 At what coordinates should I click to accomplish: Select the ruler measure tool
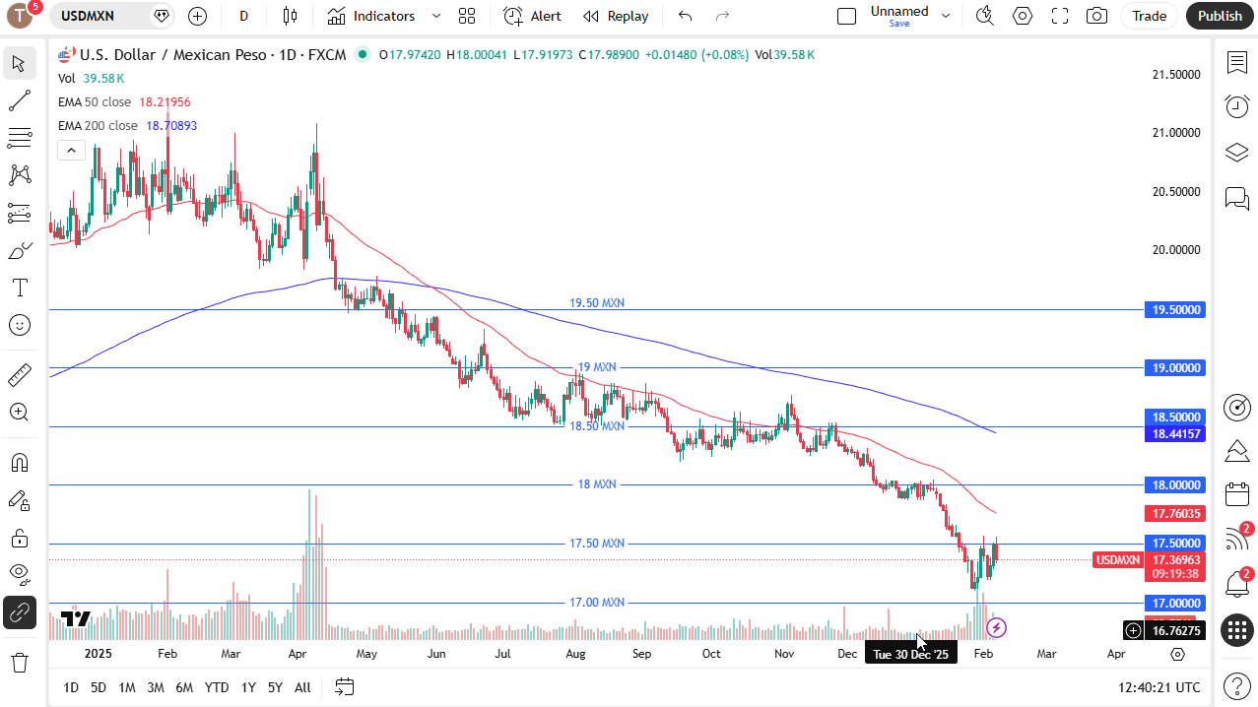(19, 374)
